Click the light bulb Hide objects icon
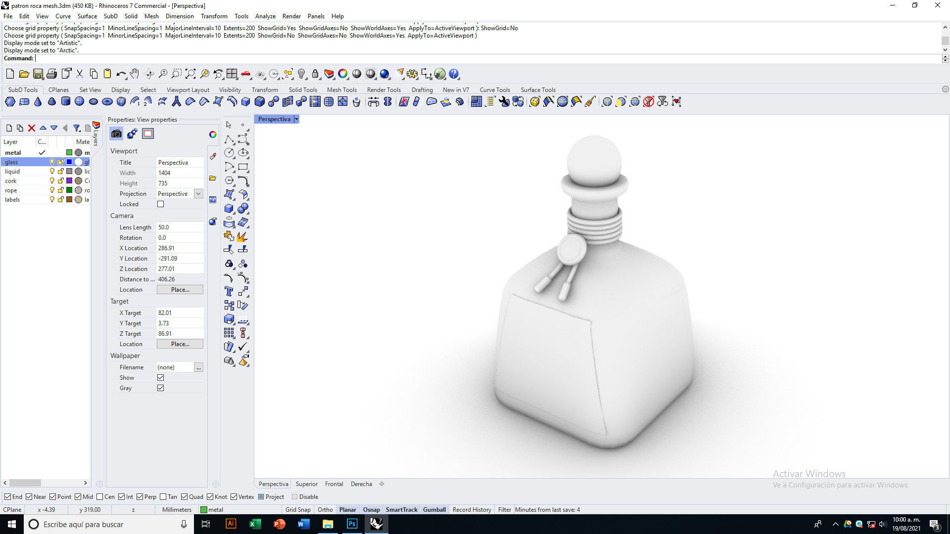 coord(301,74)
